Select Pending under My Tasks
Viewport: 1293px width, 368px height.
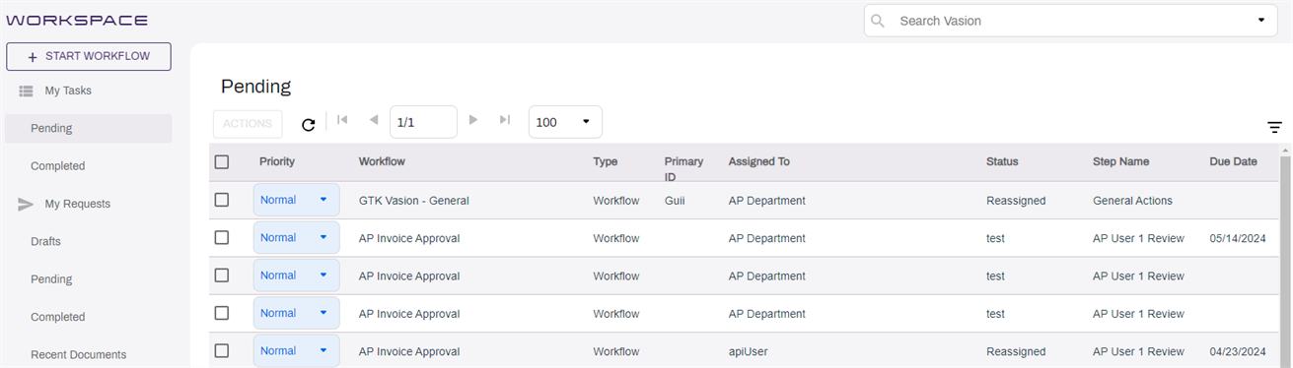click(x=88, y=128)
